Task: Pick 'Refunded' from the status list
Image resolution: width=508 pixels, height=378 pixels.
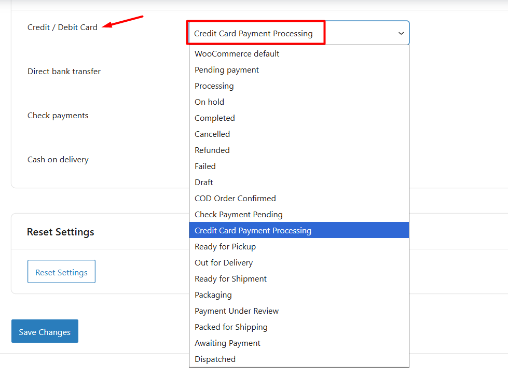Action: [212, 150]
